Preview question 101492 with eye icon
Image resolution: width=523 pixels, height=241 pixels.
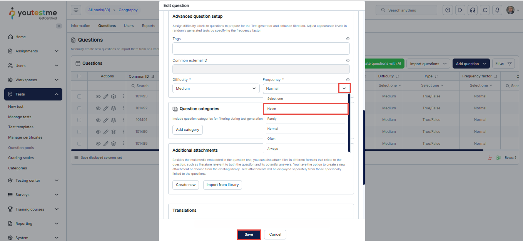coord(98,108)
